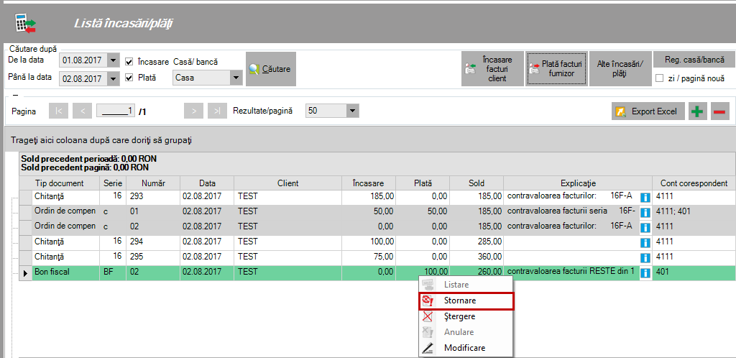The width and height of the screenshot is (736, 358).
Task: Sort by Sold column header
Action: coord(477,183)
